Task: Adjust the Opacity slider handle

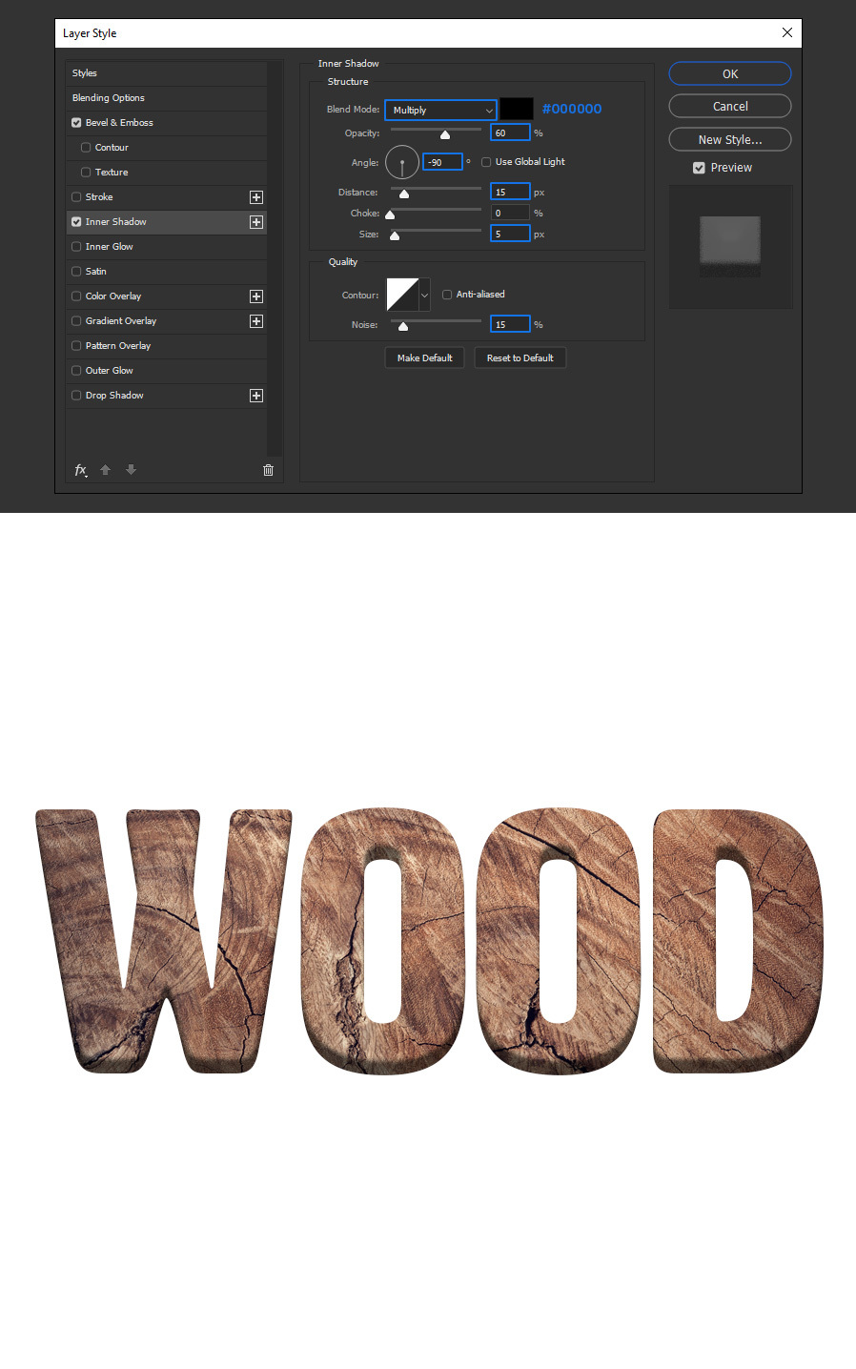Action: tap(445, 134)
